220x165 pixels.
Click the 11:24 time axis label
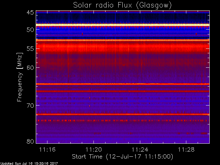click(x=140, y=150)
